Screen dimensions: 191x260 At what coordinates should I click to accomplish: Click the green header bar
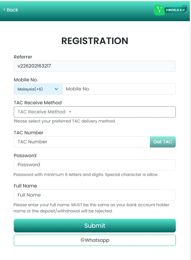pyautogui.click(x=95, y=10)
